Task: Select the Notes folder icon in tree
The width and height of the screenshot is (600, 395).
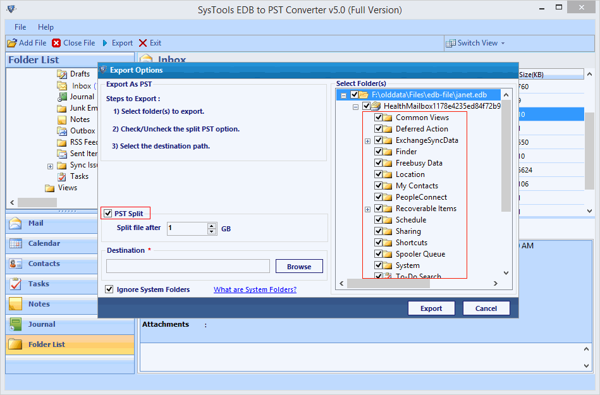Action: (61, 119)
